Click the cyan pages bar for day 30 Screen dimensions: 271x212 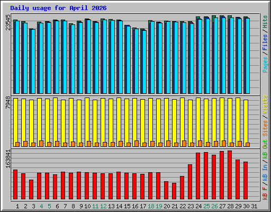click(x=248, y=56)
